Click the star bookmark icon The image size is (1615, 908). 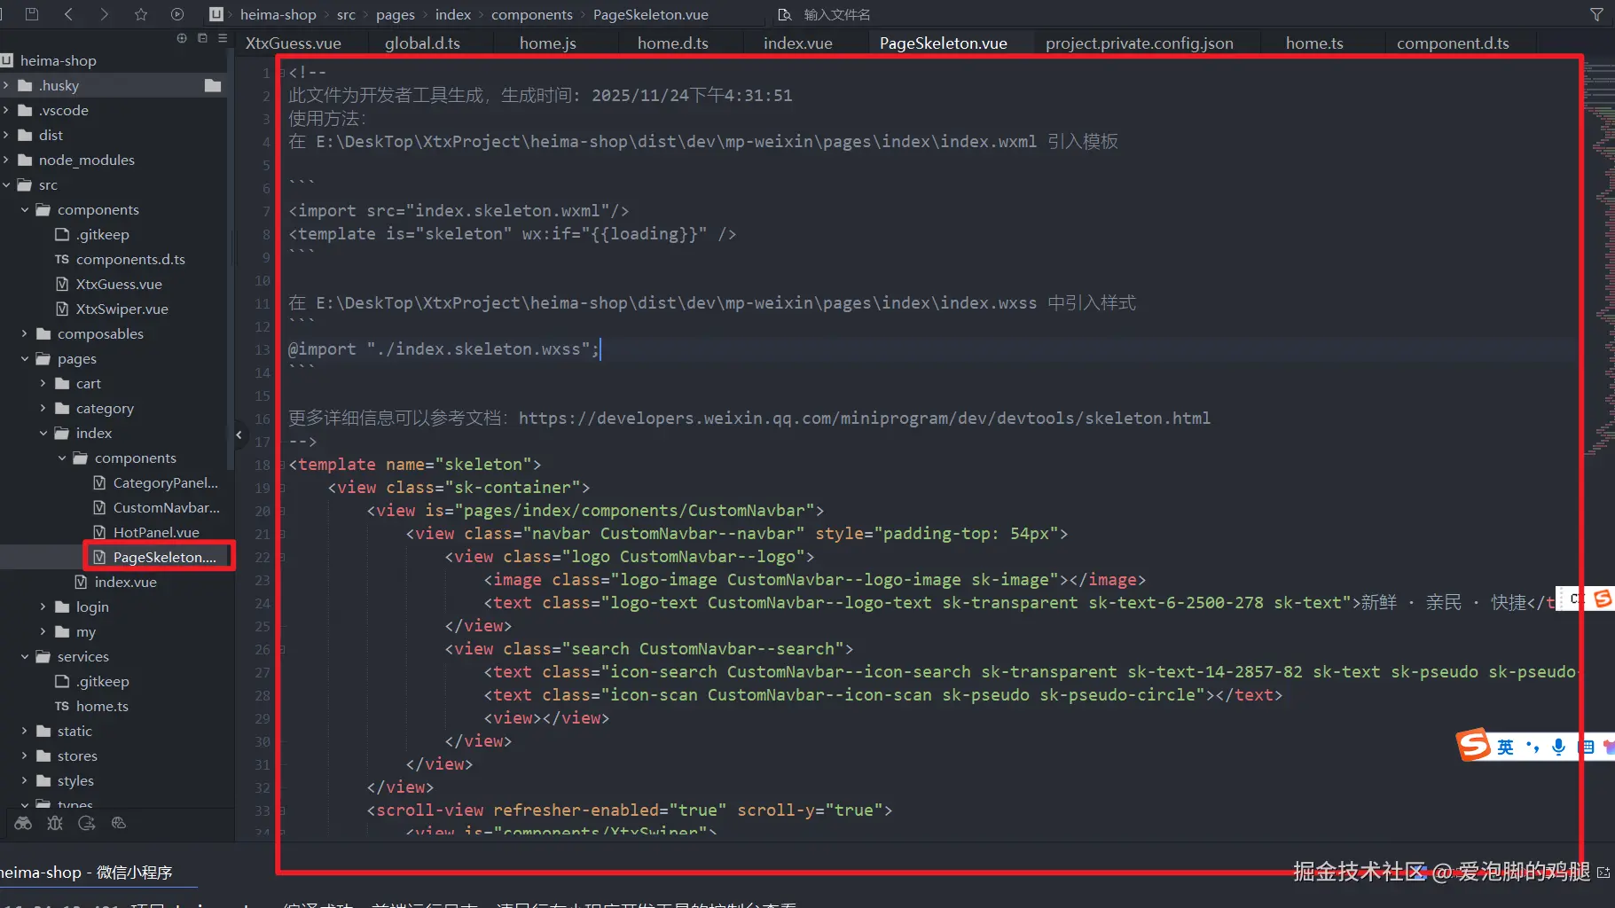click(x=141, y=14)
